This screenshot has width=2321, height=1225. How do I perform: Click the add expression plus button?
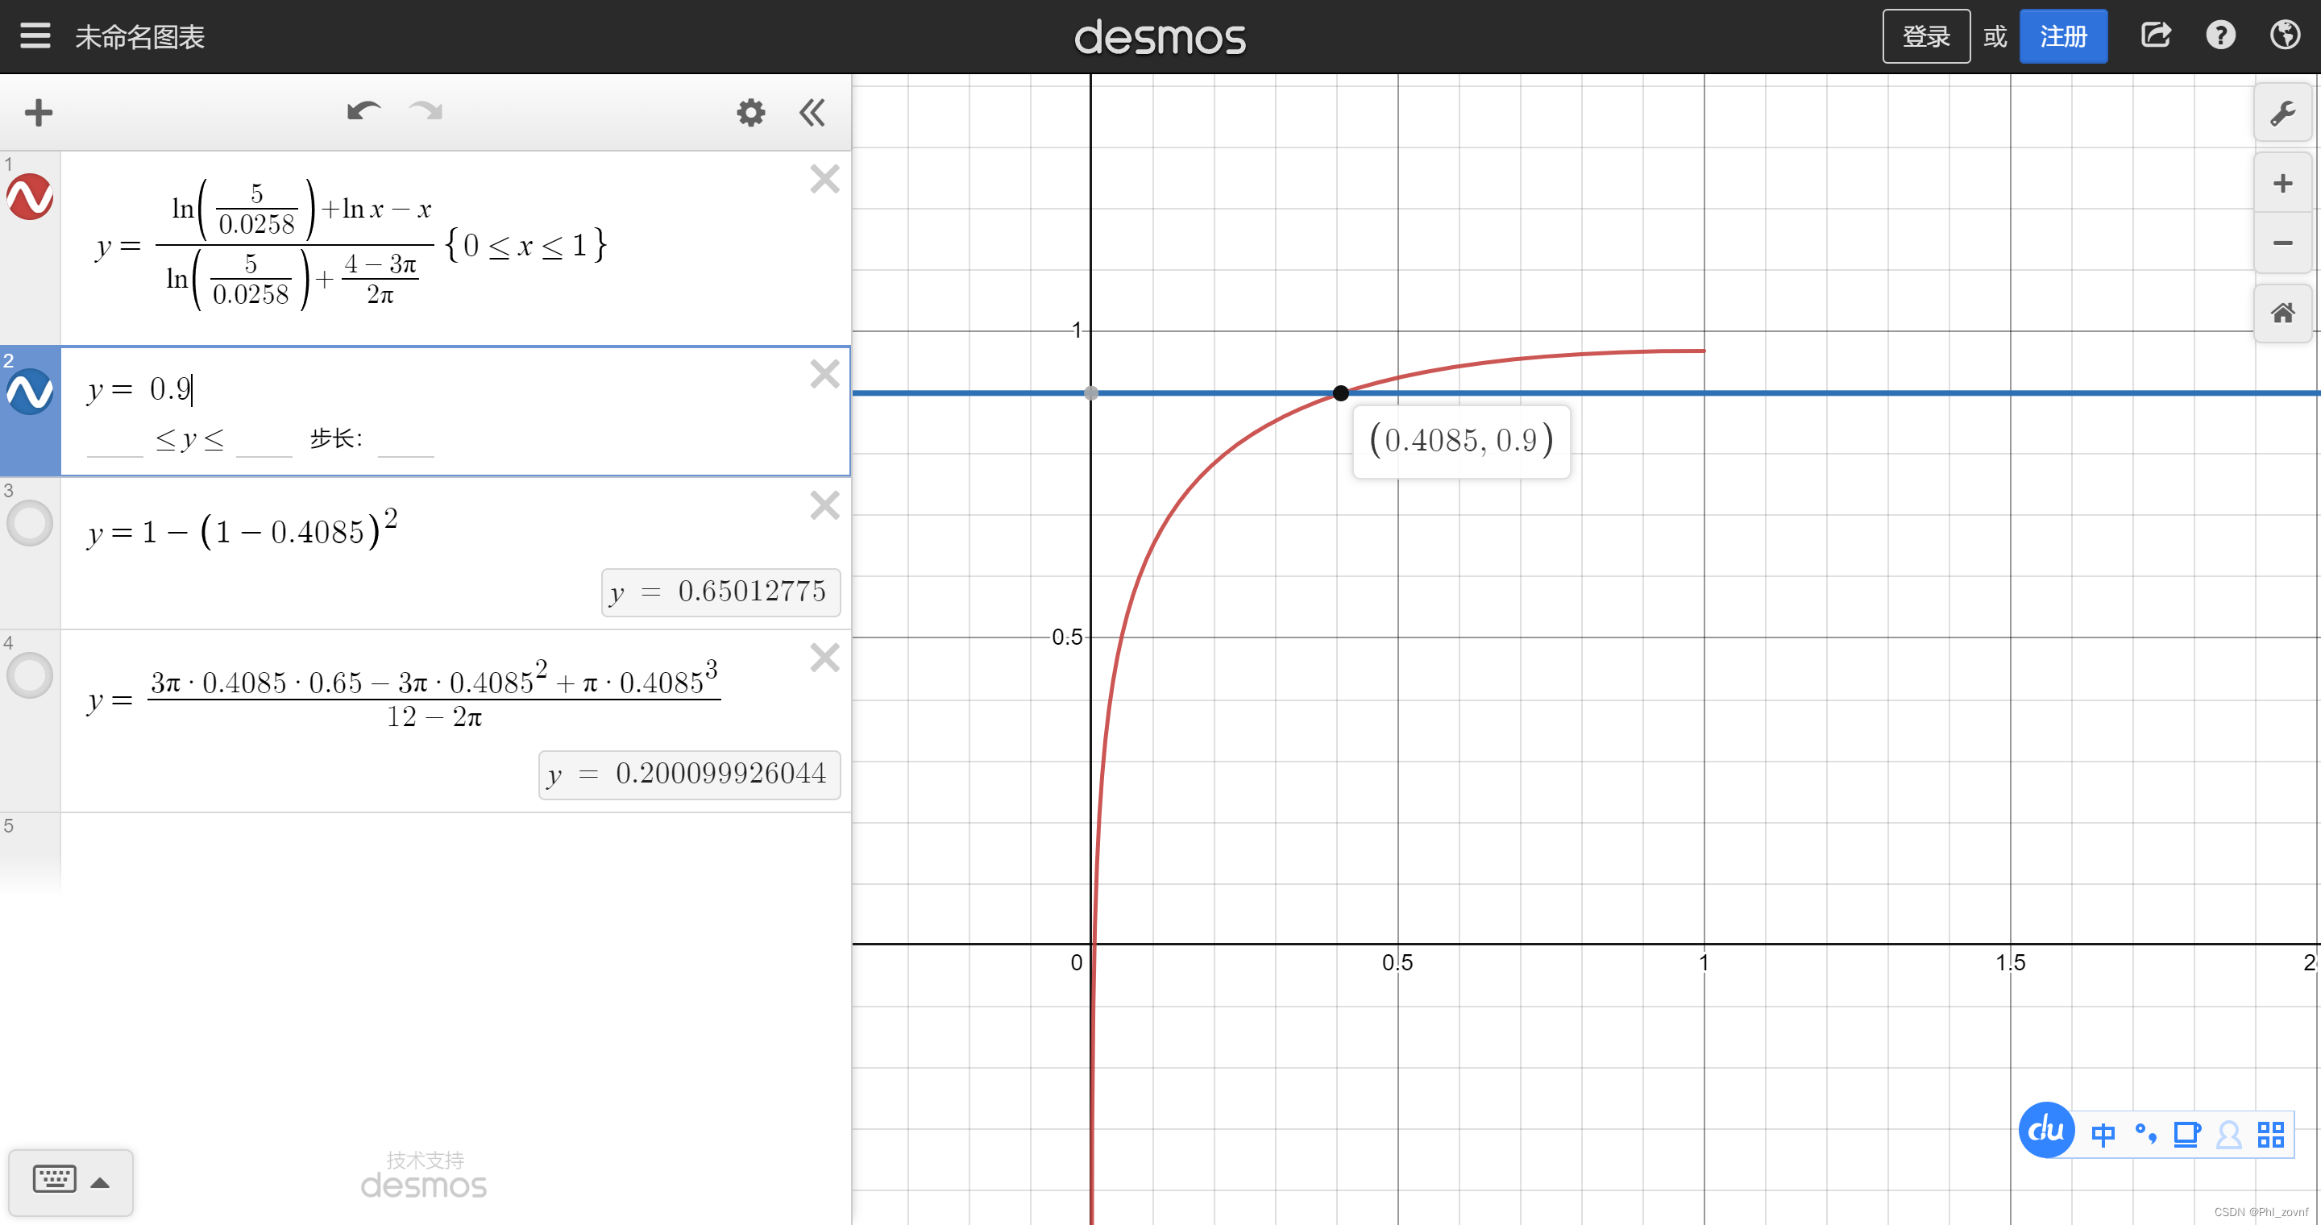click(x=38, y=113)
